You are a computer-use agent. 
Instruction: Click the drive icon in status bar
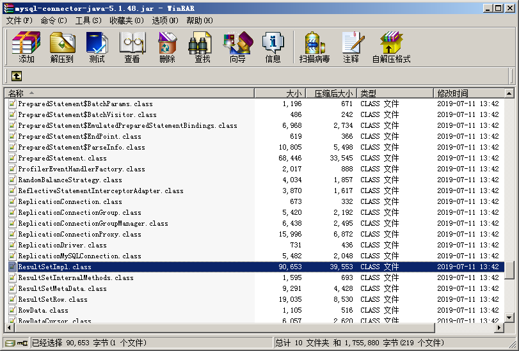[x=10, y=343]
